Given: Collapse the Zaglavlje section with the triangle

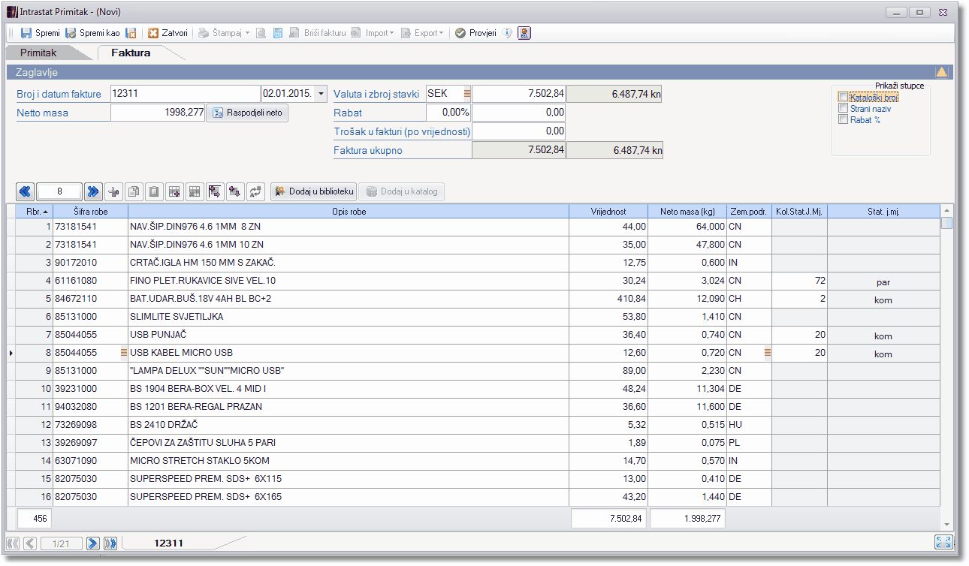Looking at the screenshot, I should [942, 72].
